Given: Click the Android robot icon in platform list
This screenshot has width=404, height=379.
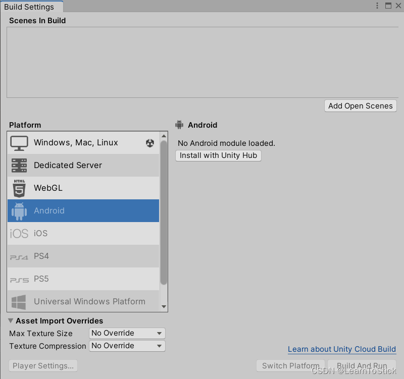Looking at the screenshot, I should pos(19,211).
